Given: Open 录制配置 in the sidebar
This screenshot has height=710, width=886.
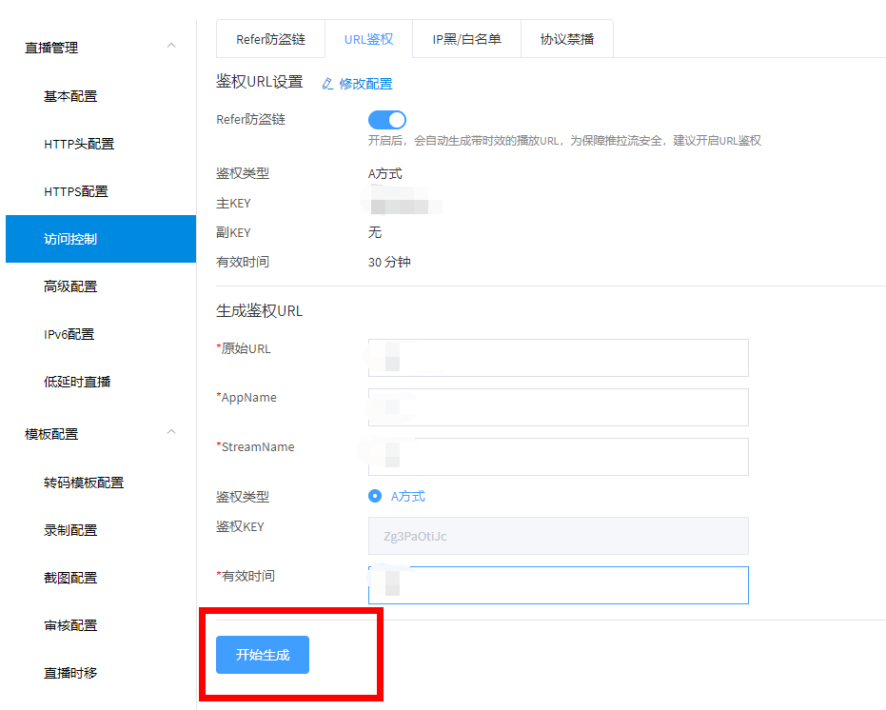Looking at the screenshot, I should coord(70,530).
